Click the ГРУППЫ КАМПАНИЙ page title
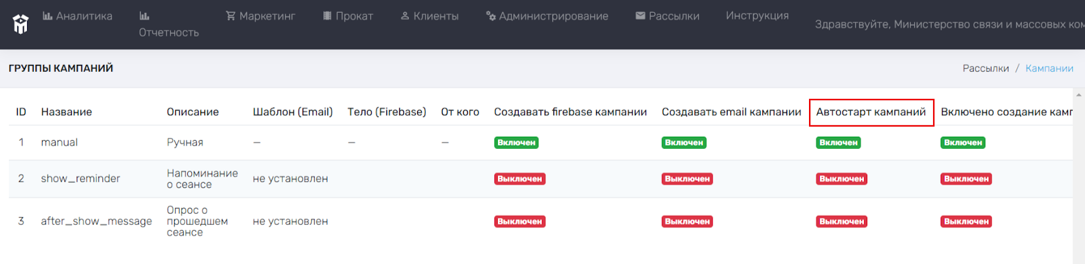 click(61, 68)
